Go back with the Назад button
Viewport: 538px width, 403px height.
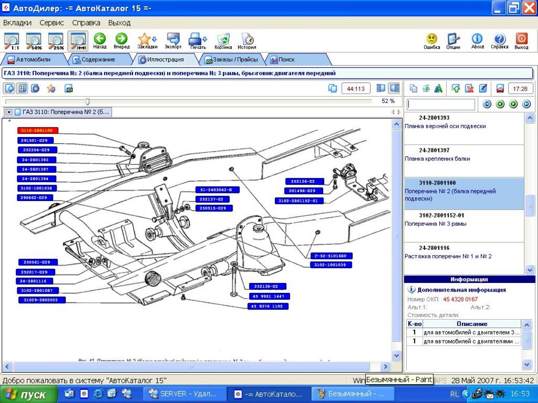[100, 41]
